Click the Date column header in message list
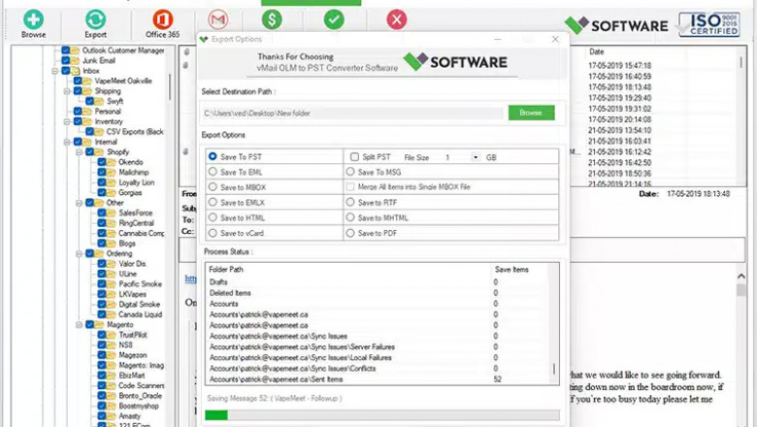 597,51
